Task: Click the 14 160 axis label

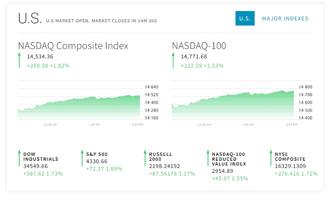Action: (x=151, y=118)
